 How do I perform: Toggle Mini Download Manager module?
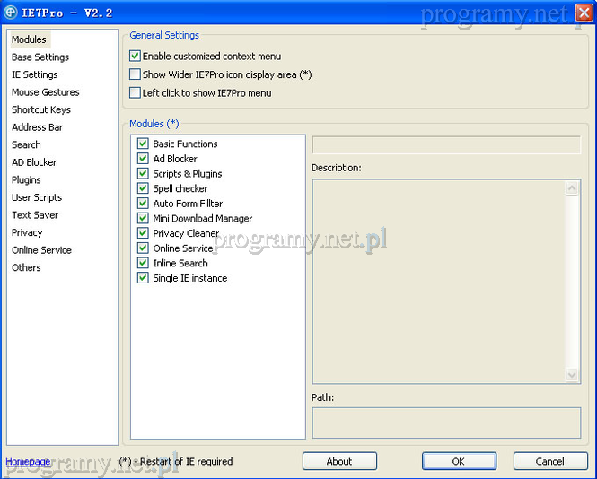[143, 218]
